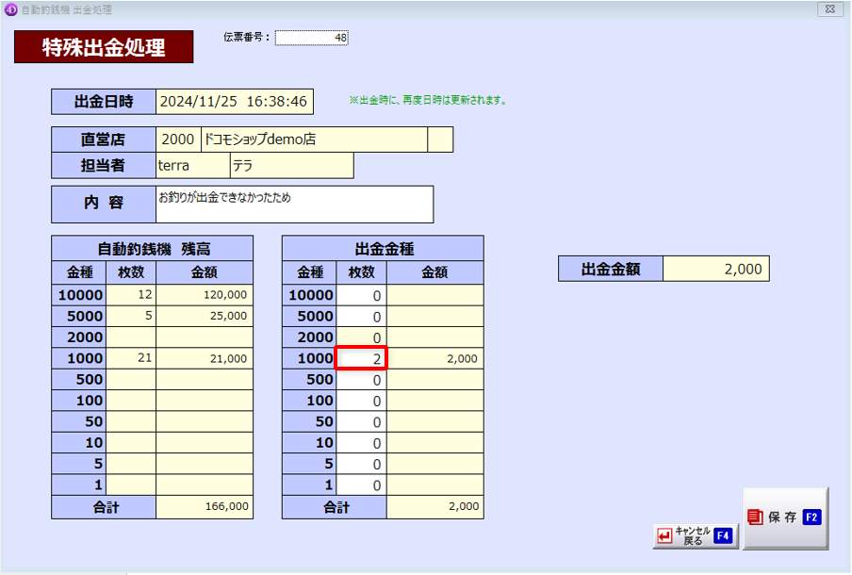Select the 10 yen 枚数 withdrawal field
The image size is (852, 575).
point(362,443)
